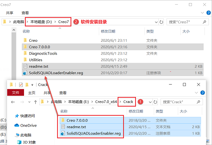Click the 搜索"Creo7" search field
212x145 pixels.
(x=188, y=22)
